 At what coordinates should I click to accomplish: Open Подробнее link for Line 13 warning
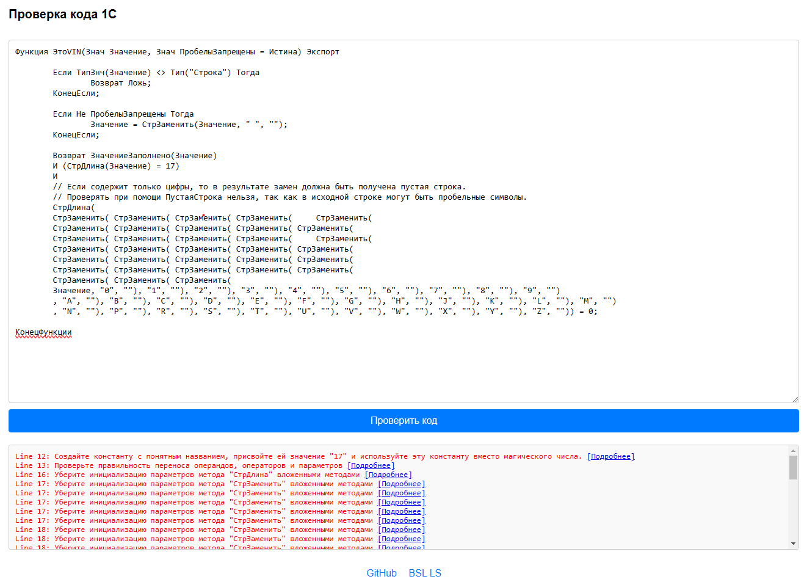(x=371, y=465)
